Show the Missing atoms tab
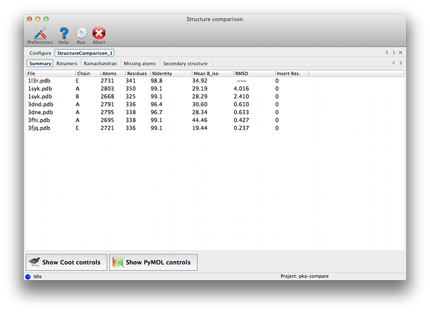 coord(140,63)
